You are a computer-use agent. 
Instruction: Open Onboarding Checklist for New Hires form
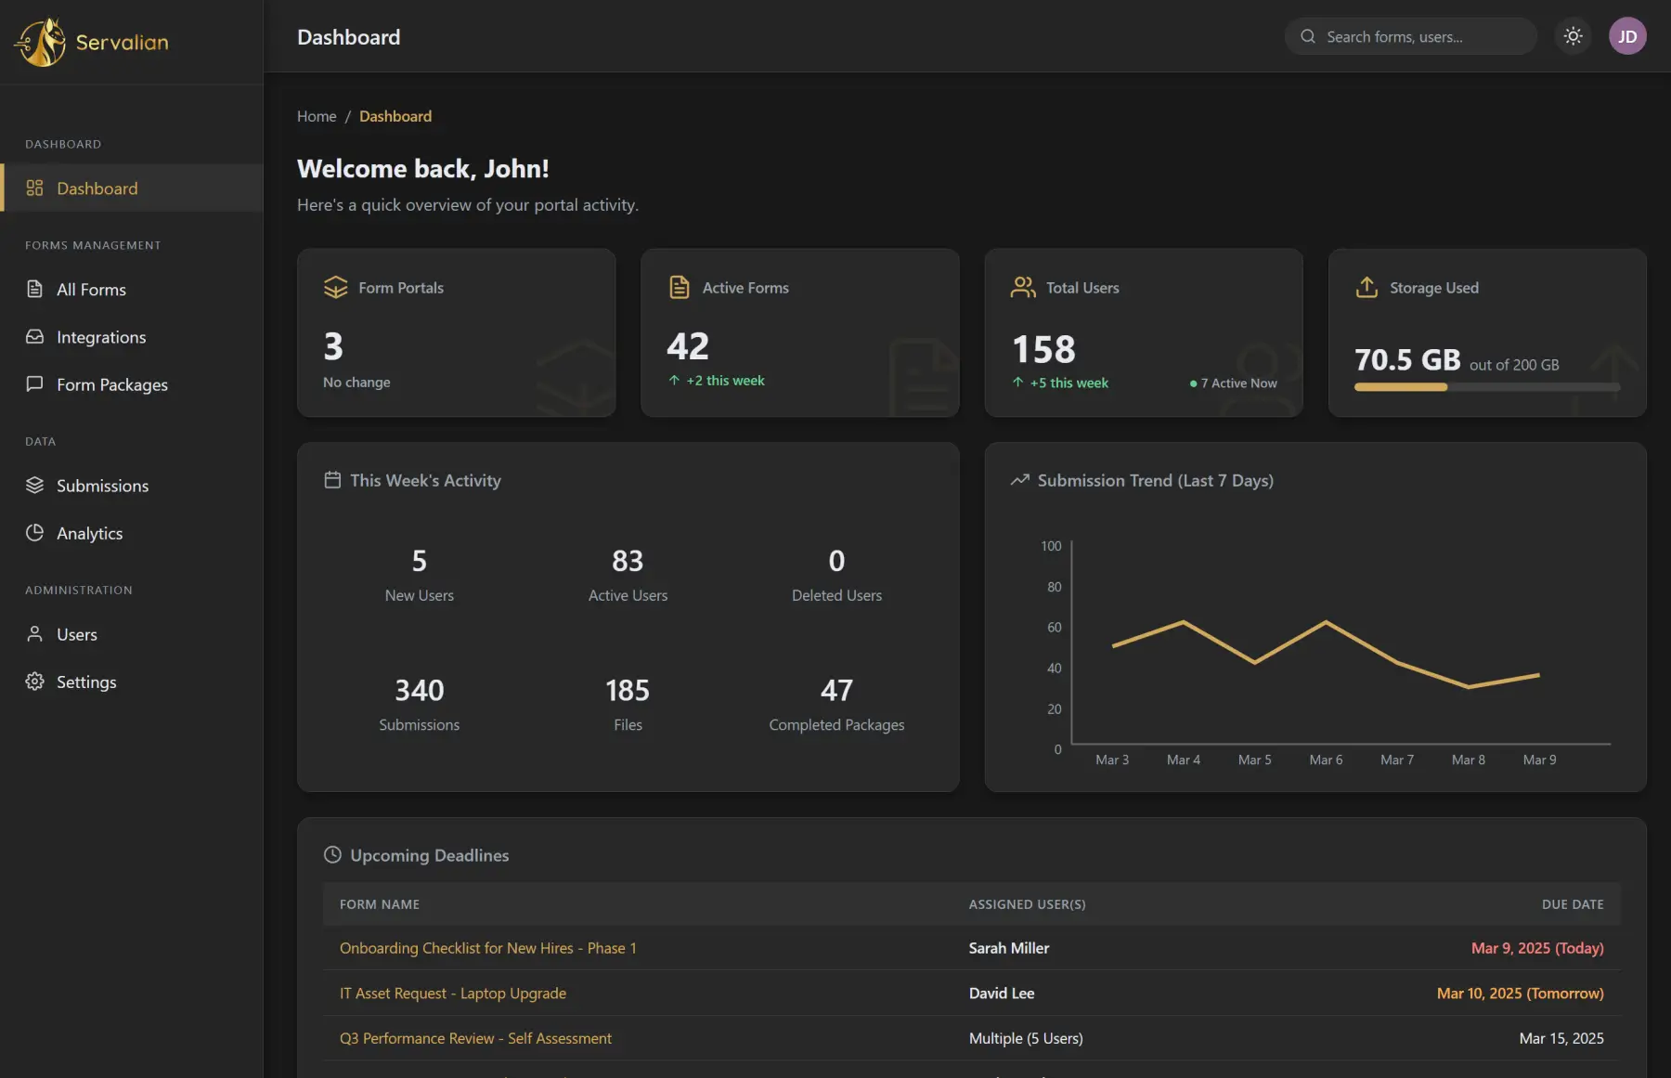coord(487,948)
